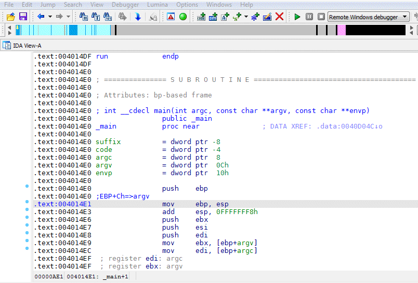
Task: Click the greyed Search next binoculars icon
Action: (122, 17)
